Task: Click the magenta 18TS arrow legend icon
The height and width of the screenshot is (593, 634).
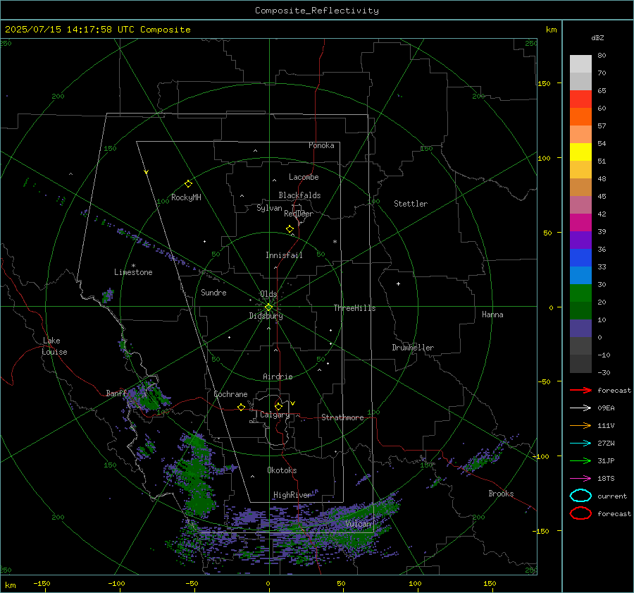Action: coord(580,479)
